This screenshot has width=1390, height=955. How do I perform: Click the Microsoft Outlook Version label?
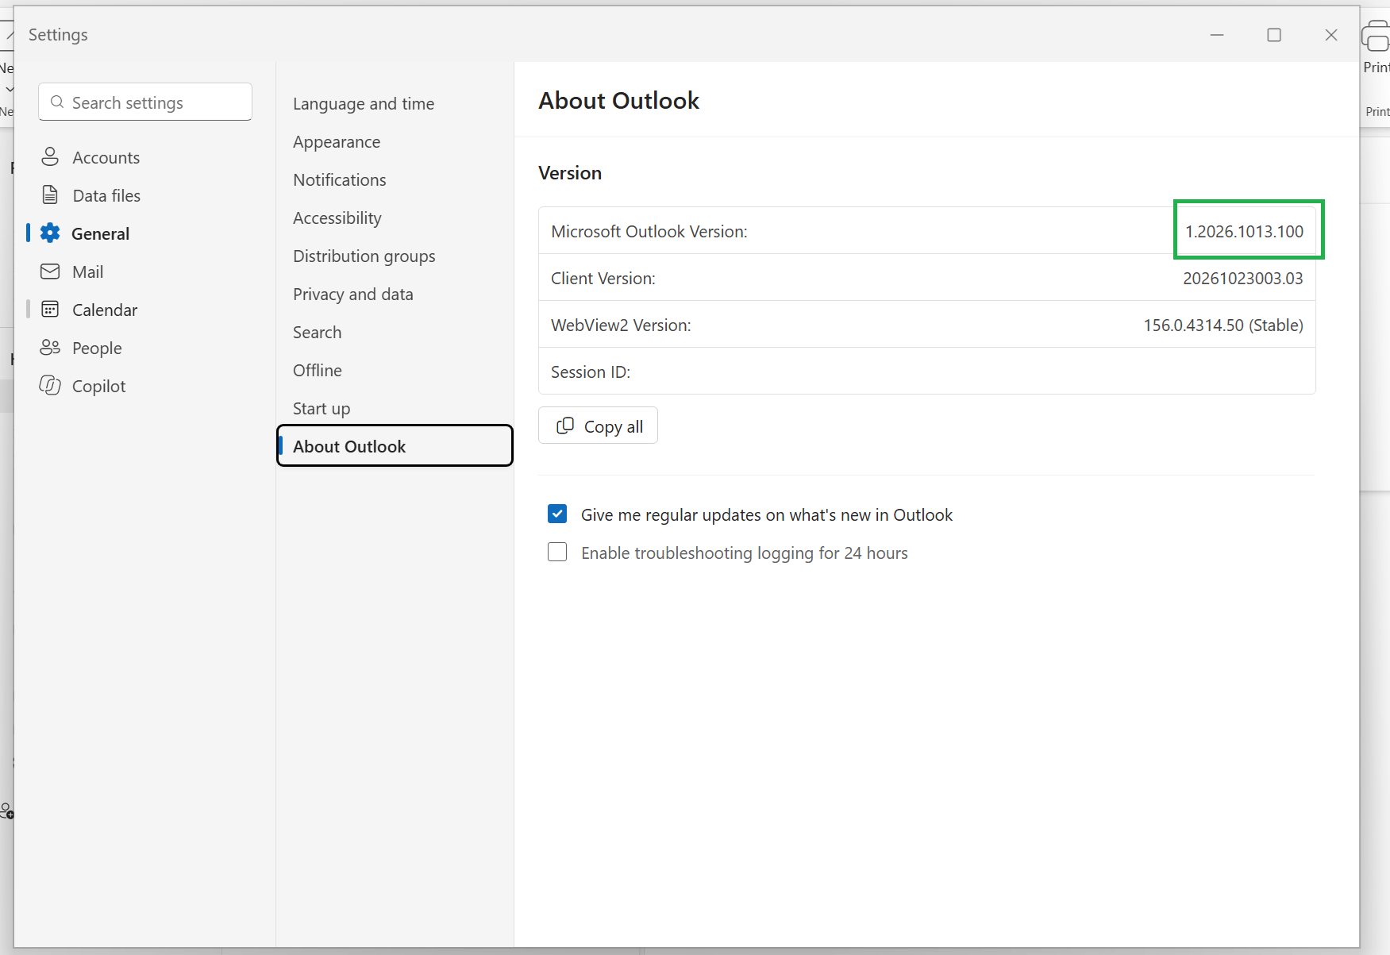click(x=649, y=232)
